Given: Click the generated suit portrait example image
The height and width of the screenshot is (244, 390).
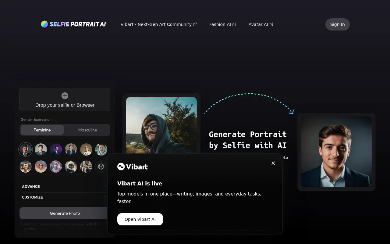Looking at the screenshot, I should tap(336, 152).
